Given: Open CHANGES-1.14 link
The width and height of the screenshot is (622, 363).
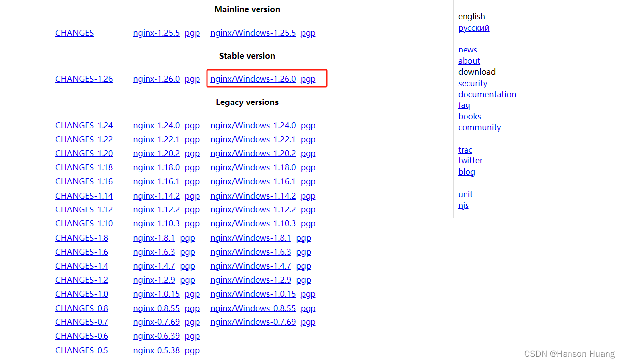Looking at the screenshot, I should 84,196.
